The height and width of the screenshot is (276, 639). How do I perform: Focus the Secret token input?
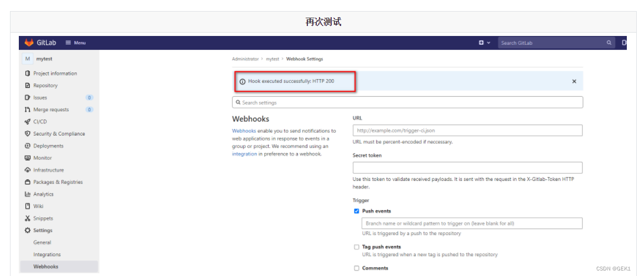[x=467, y=168]
